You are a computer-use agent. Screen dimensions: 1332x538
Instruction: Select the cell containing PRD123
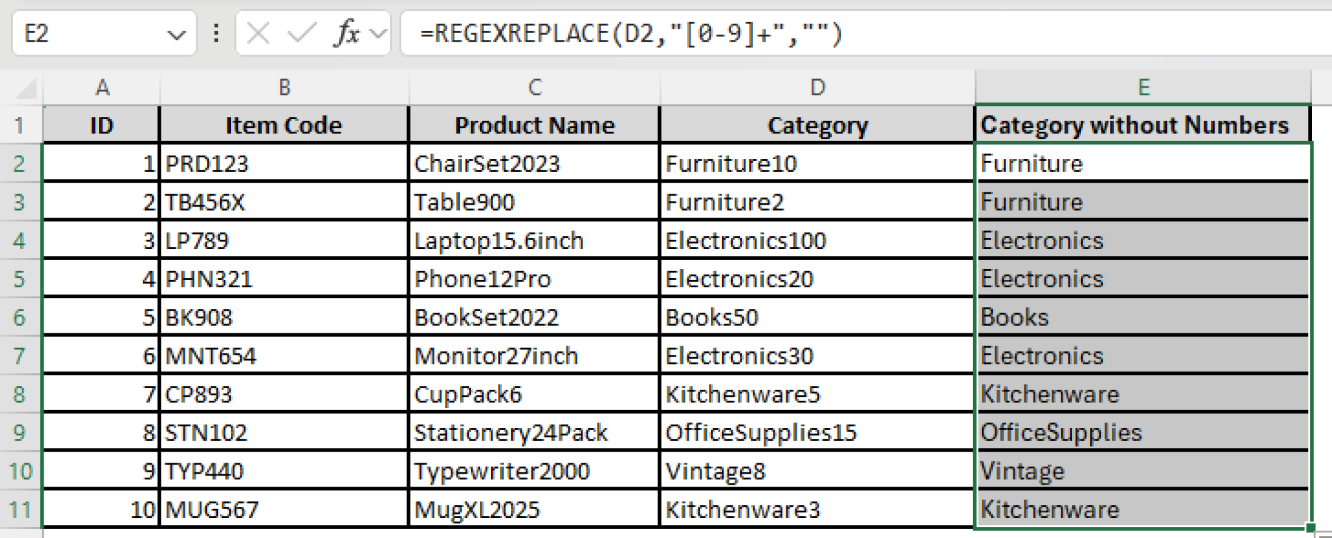[283, 163]
